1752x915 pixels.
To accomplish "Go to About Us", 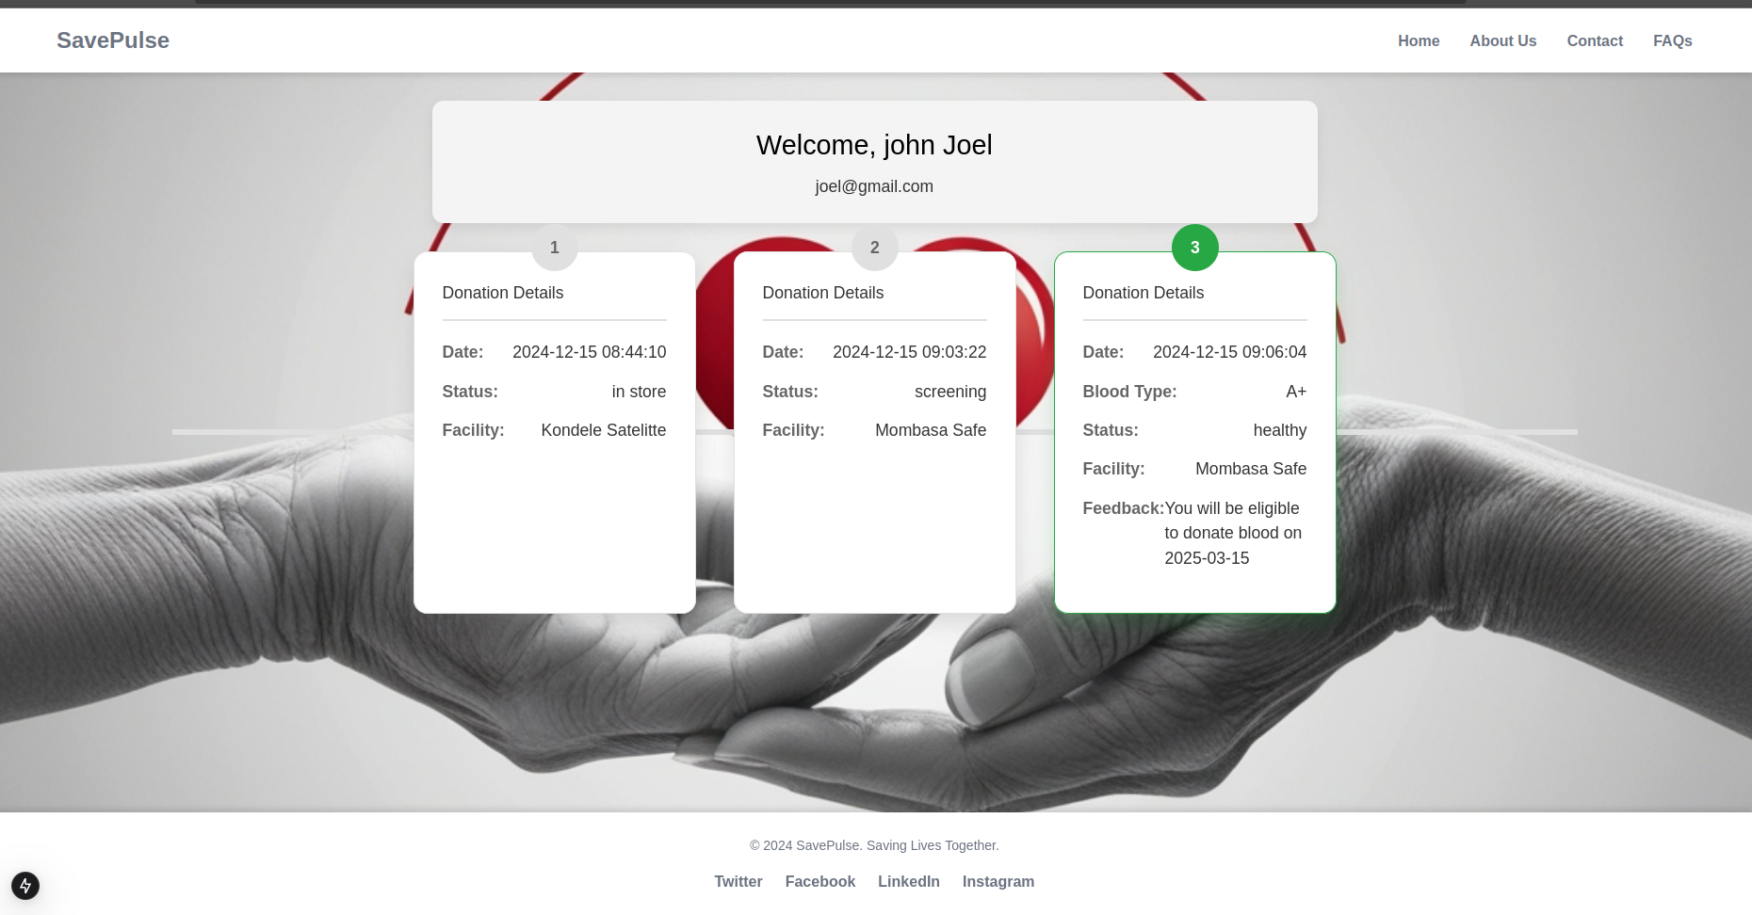I will pos(1502,40).
